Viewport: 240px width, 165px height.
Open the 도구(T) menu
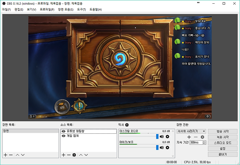[81, 9]
